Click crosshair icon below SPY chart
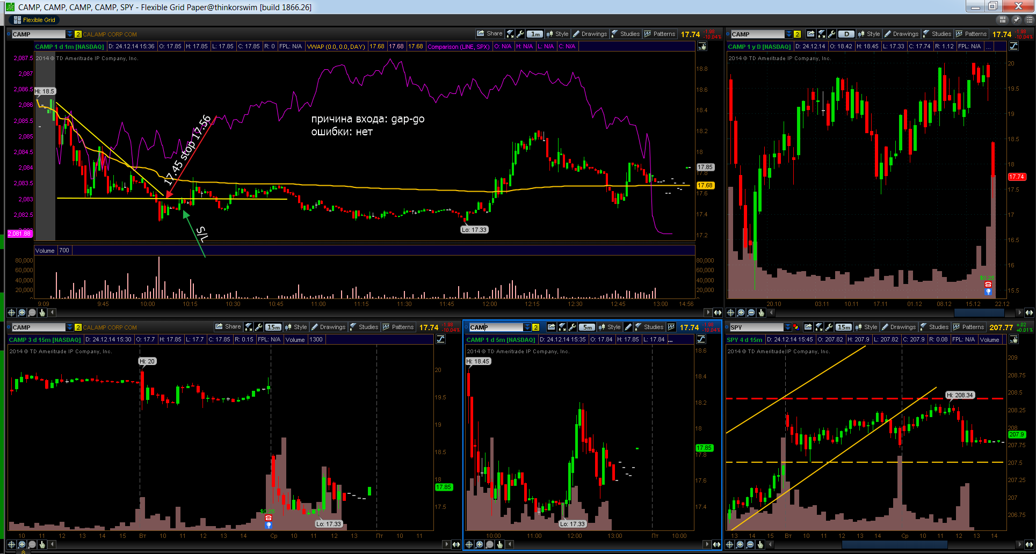Viewport: 1036px width, 554px height. (730, 544)
